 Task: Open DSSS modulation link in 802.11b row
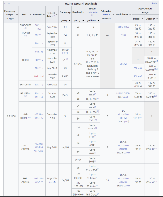point(123,35)
